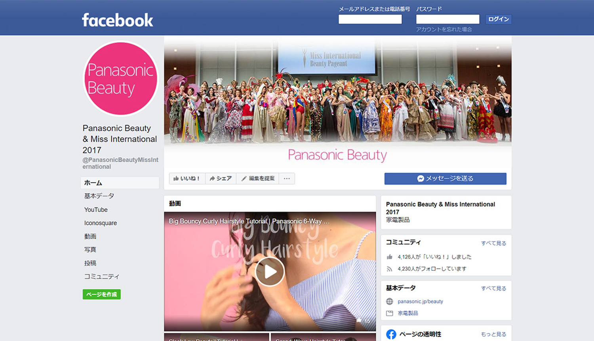Click the green ページを作成 button
The image size is (594, 341).
click(x=102, y=294)
